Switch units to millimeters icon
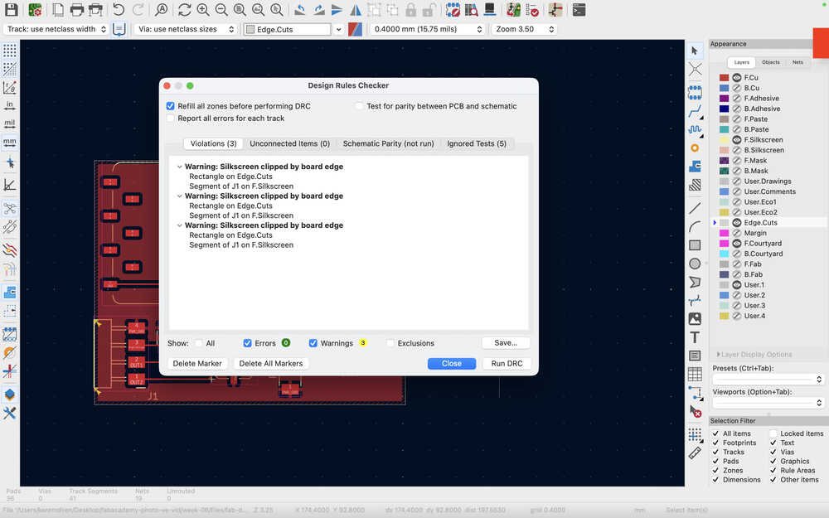 9,143
